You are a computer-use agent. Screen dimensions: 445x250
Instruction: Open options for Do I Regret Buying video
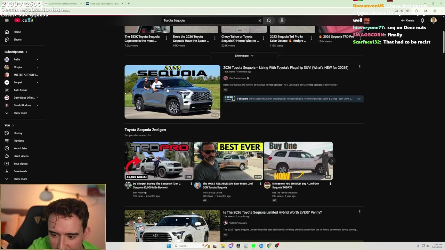point(191,184)
